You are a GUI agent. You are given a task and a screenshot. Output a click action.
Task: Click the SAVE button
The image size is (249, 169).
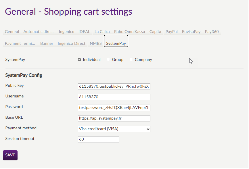pyautogui.click(x=10, y=155)
